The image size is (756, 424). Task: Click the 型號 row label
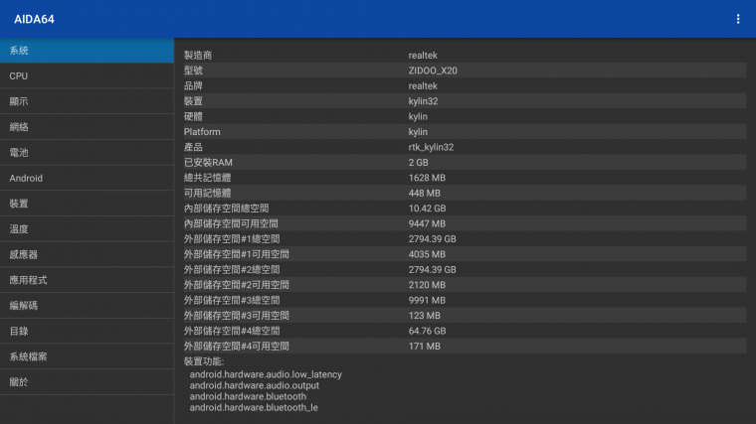pos(193,71)
